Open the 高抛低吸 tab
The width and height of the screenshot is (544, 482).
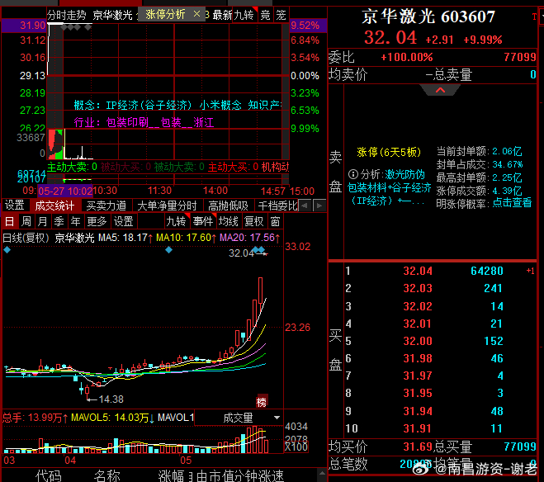point(228,206)
